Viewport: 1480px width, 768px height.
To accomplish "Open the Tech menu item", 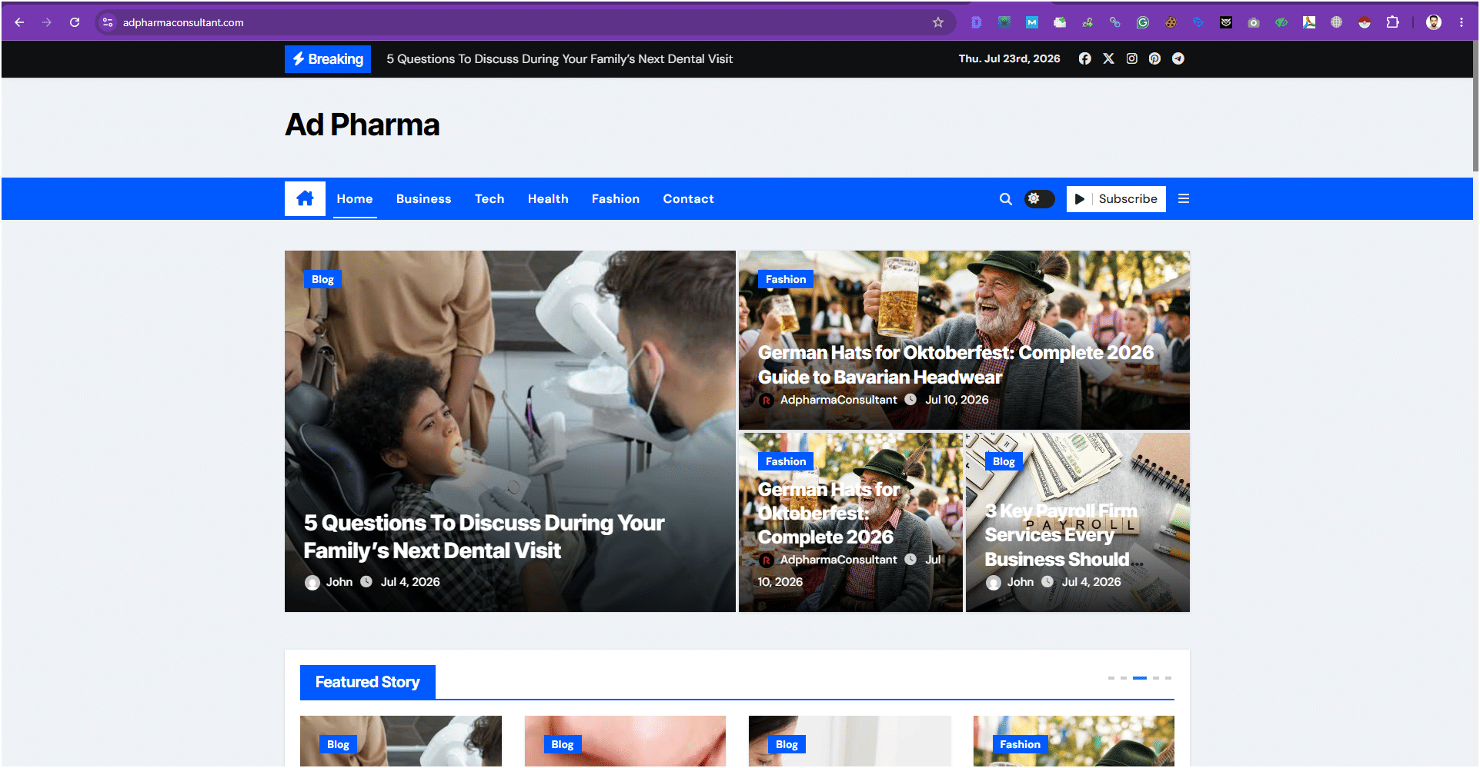I will [x=489, y=198].
